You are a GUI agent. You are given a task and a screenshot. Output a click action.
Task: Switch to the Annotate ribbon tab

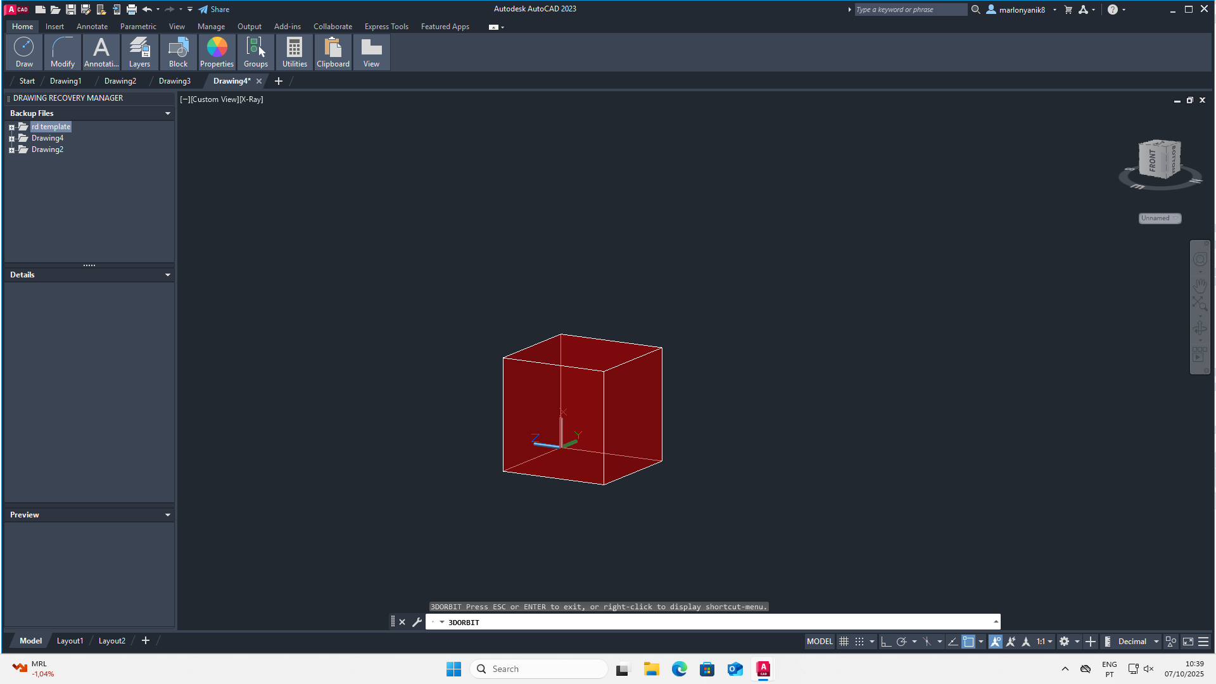(x=92, y=27)
